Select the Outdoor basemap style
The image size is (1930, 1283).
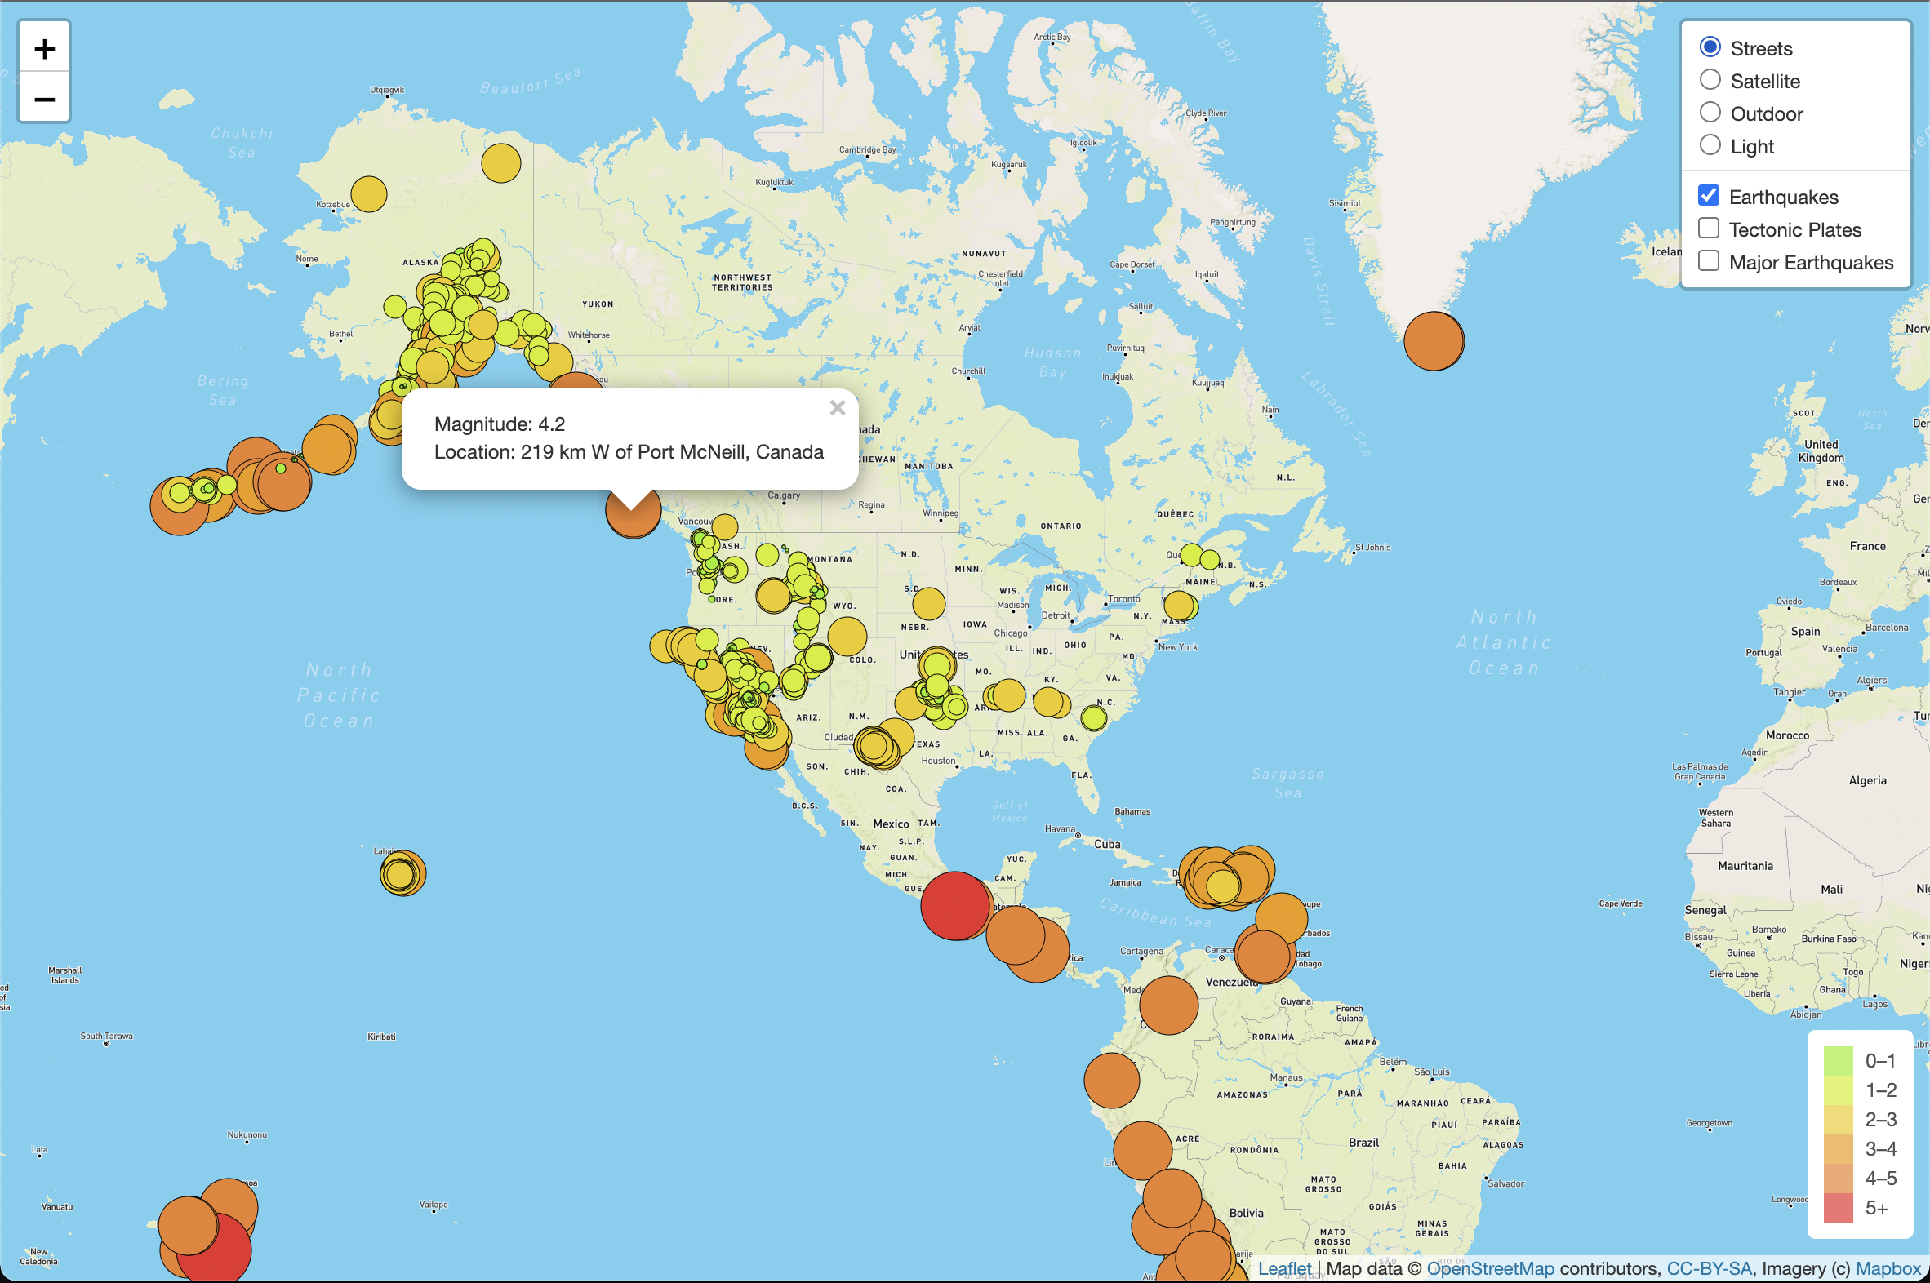(1710, 112)
